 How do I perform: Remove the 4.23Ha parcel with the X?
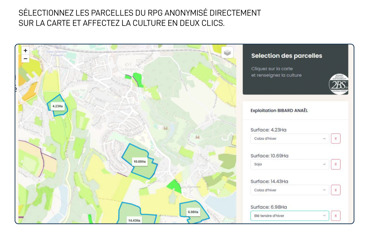335,138
